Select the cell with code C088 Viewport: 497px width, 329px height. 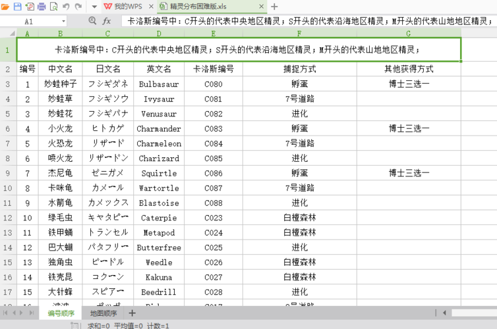pos(214,203)
